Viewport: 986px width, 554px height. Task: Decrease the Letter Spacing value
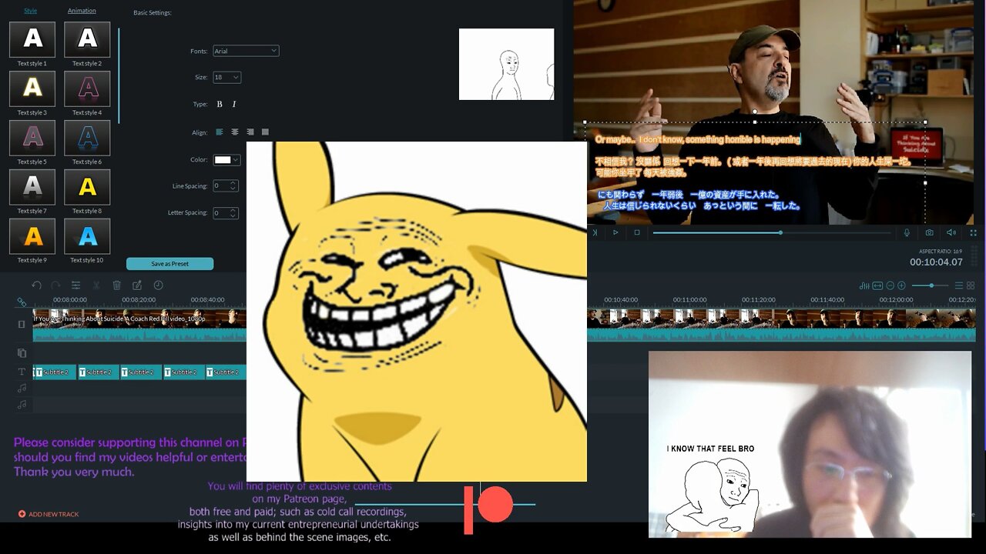click(233, 215)
